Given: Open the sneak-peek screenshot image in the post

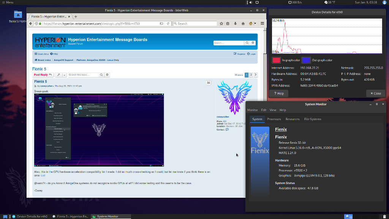Looking at the screenshot, I should point(99,130).
